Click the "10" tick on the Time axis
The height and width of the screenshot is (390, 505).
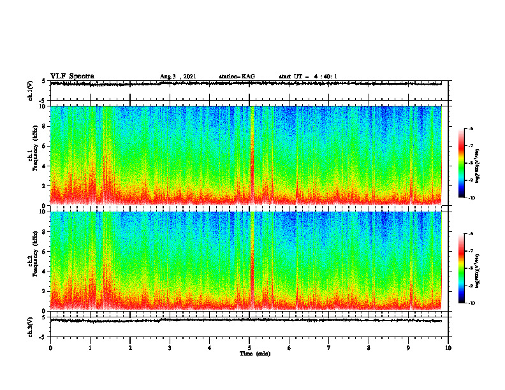pyautogui.click(x=448, y=348)
